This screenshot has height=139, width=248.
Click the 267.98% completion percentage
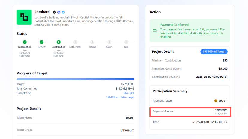point(129,93)
